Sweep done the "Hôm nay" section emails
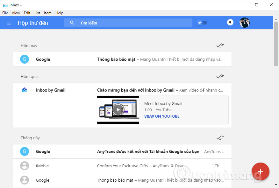The height and width of the screenshot is (188, 279). (x=220, y=45)
